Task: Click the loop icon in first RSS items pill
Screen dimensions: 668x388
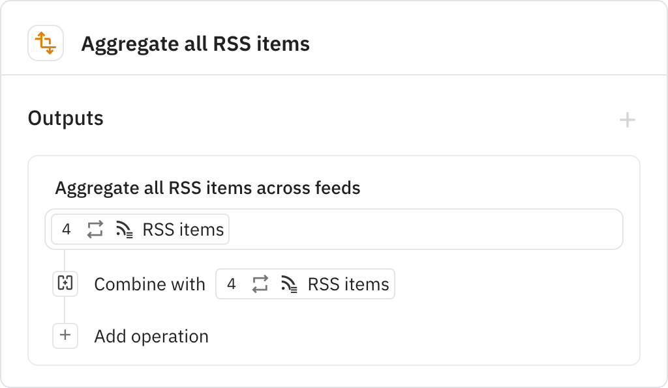Action: tap(95, 229)
